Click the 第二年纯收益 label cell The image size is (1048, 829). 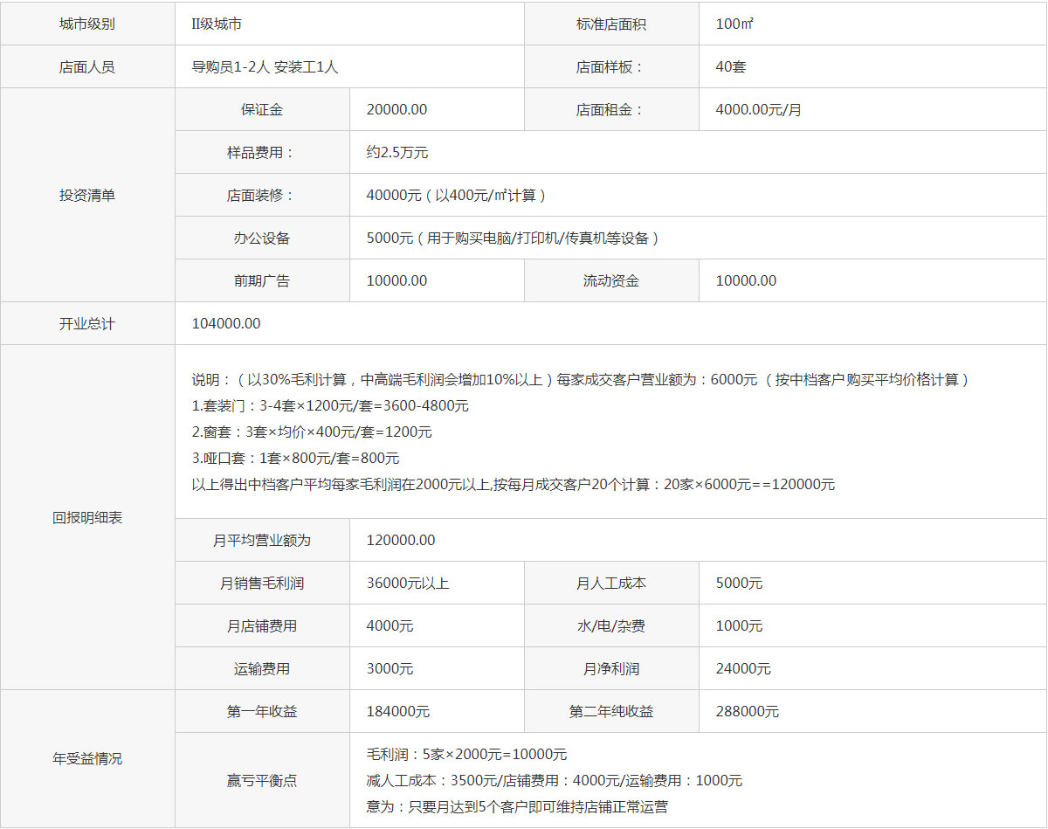(611, 711)
